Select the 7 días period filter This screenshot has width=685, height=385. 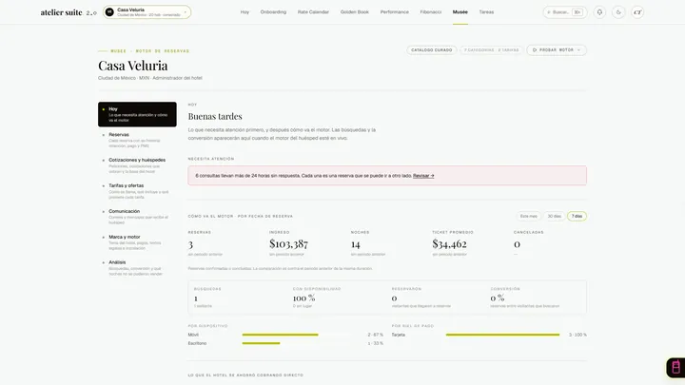pos(577,216)
